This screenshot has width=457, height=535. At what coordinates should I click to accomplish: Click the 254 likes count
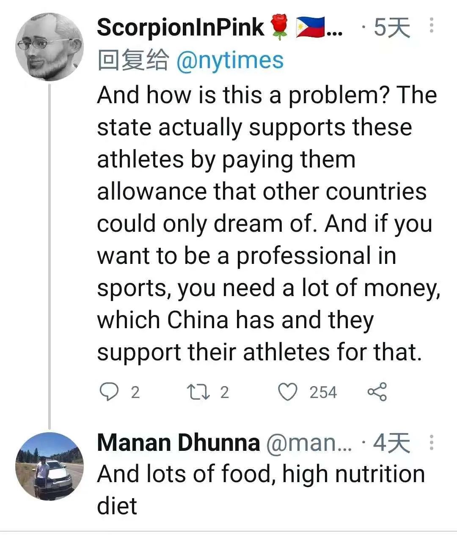tap(323, 392)
